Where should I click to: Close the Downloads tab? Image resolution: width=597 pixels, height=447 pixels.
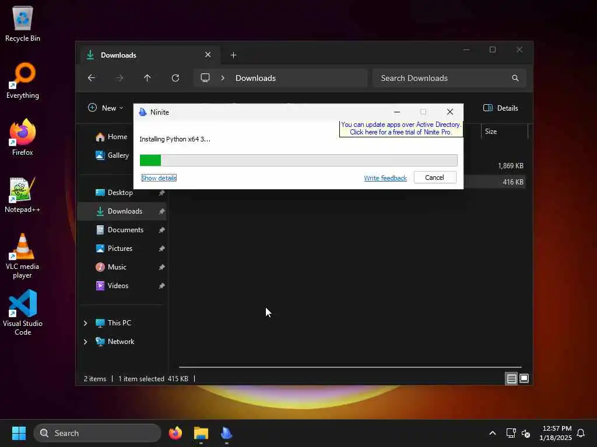[208, 55]
